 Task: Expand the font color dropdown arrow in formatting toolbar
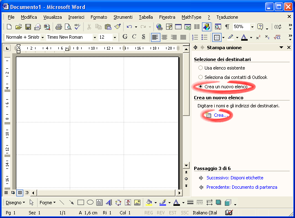pos(251,37)
